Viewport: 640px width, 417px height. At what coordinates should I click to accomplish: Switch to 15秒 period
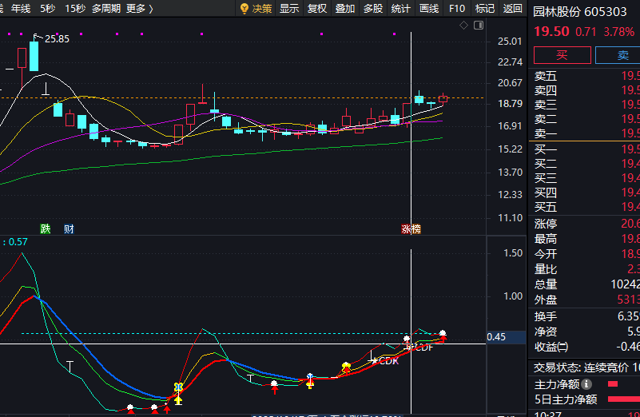click(x=75, y=8)
